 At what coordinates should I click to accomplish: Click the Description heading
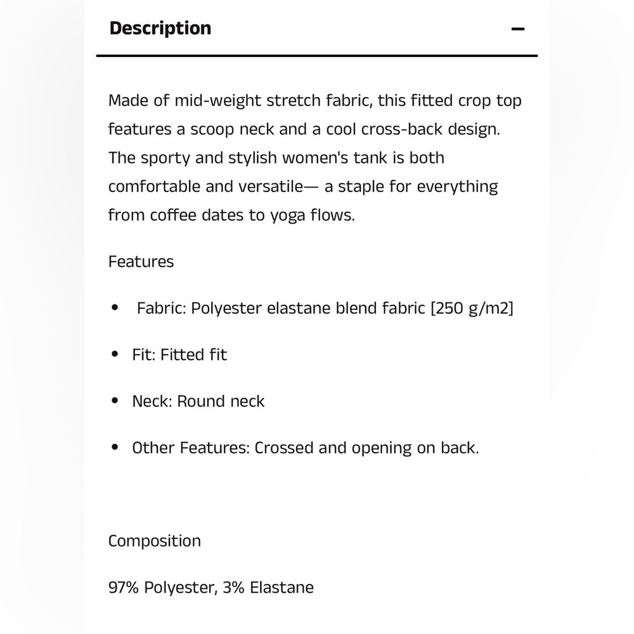pyautogui.click(x=160, y=29)
